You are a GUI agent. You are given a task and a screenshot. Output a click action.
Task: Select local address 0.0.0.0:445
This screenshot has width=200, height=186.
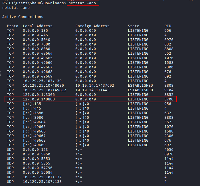(x=35, y=35)
